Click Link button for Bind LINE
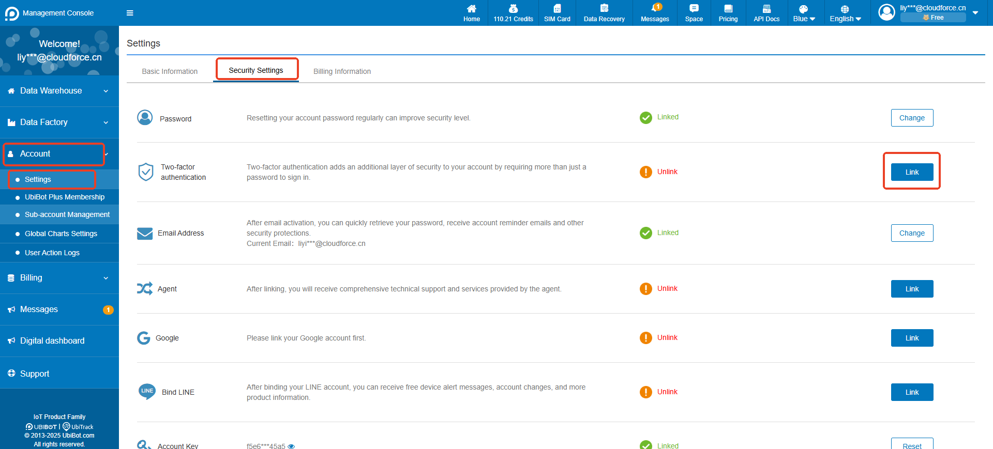Viewport: 993px width, 449px height. (912, 392)
